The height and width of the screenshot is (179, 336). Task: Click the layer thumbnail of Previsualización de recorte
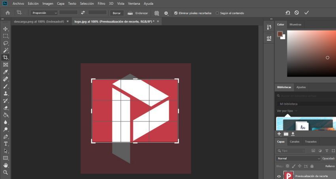pyautogui.click(x=288, y=175)
